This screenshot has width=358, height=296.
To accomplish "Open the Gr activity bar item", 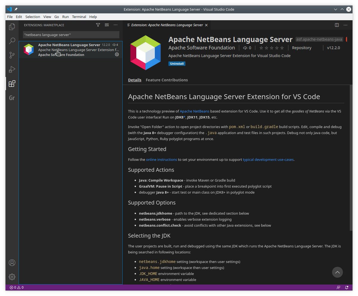I will pyautogui.click(x=12, y=98).
